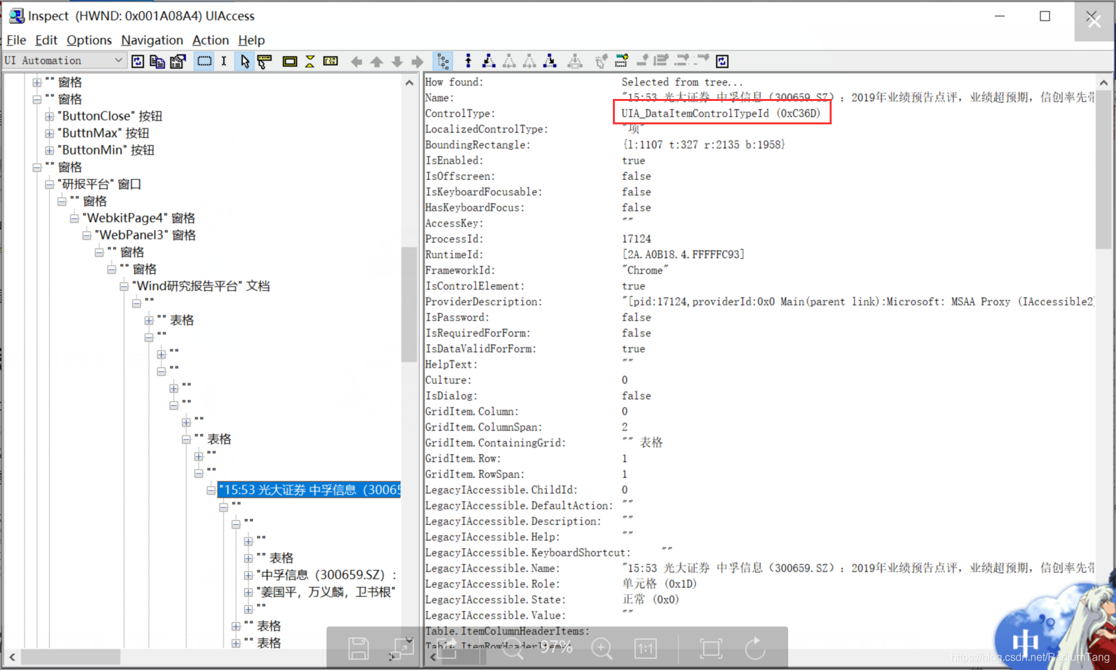1116x670 pixels.
Task: Click the tree pane horizontal scrollbar thumb
Action: tap(71, 657)
